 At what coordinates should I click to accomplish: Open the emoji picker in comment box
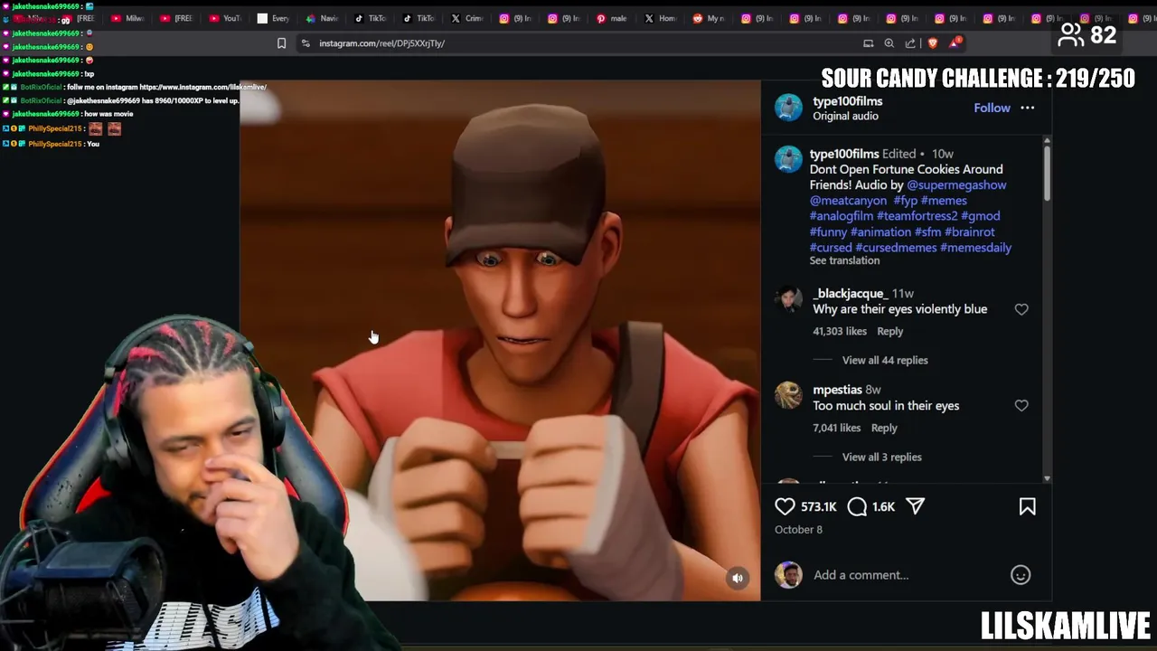(1021, 575)
